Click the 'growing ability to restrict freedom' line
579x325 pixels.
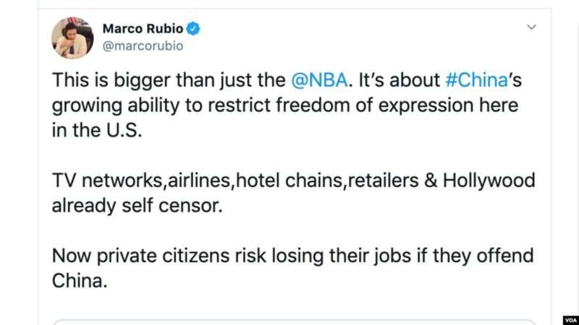pyautogui.click(x=284, y=105)
